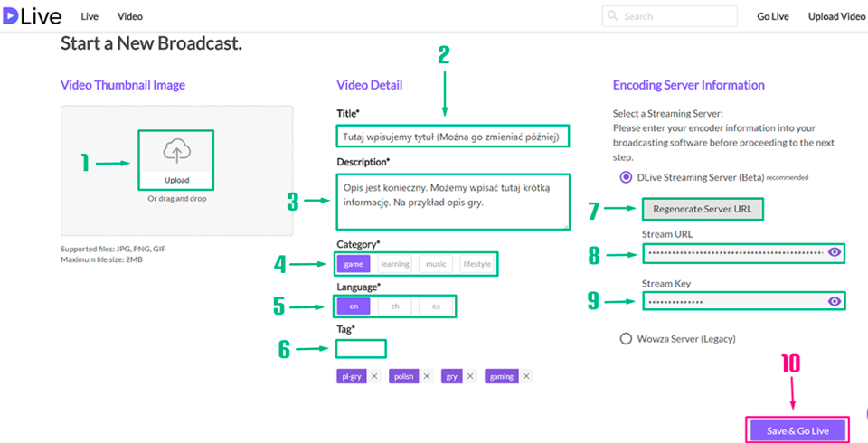
Task: Remove the pl-gry tag with X
Action: (373, 376)
